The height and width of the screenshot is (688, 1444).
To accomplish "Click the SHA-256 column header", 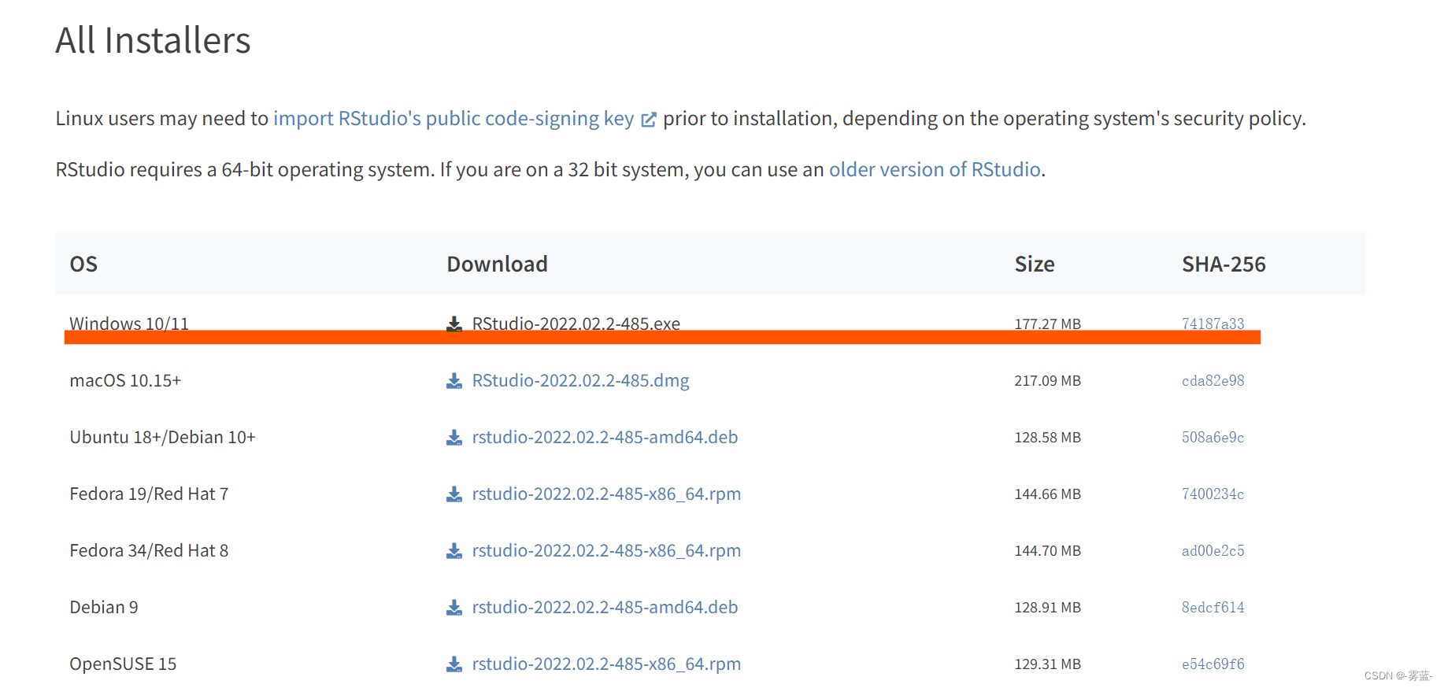I will 1224,264.
